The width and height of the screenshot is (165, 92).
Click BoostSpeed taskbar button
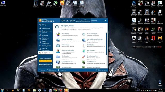coord(66,90)
